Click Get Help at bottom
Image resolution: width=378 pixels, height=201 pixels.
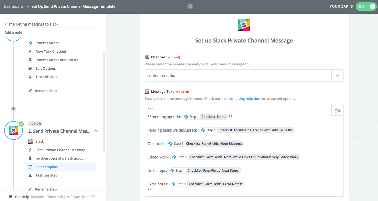22,197
